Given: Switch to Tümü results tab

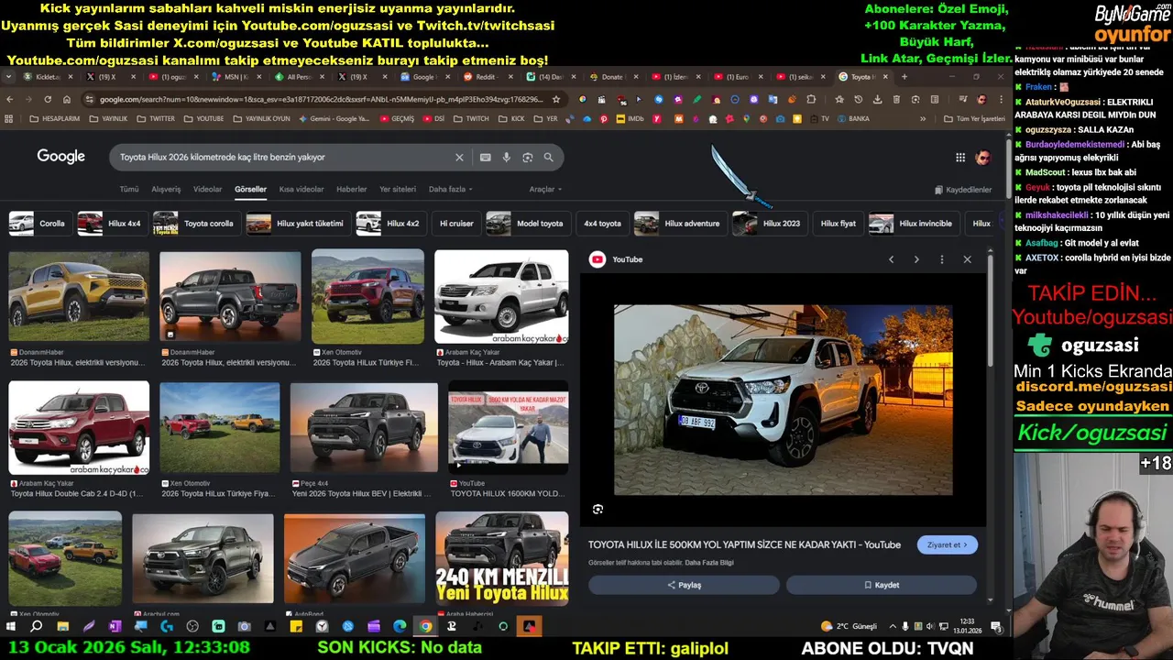Looking at the screenshot, I should click(x=129, y=189).
